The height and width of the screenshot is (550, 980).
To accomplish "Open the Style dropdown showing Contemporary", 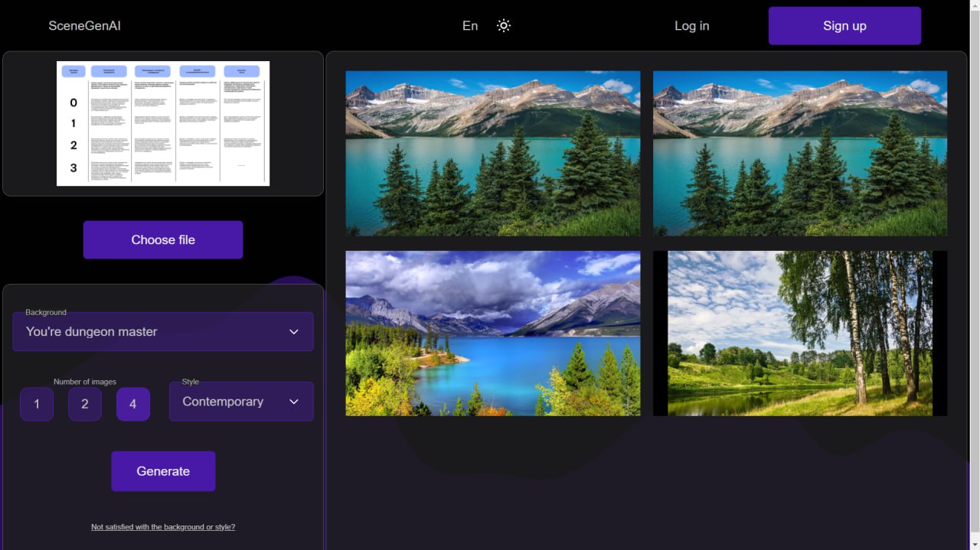I will click(x=230, y=402).
